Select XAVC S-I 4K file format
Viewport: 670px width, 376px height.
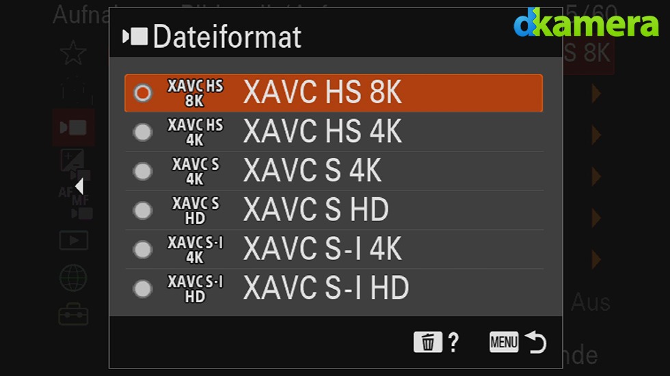[x=334, y=249]
